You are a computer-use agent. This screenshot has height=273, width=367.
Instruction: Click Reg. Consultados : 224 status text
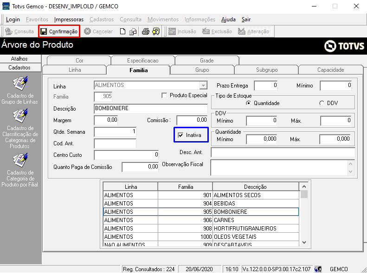click(149, 269)
